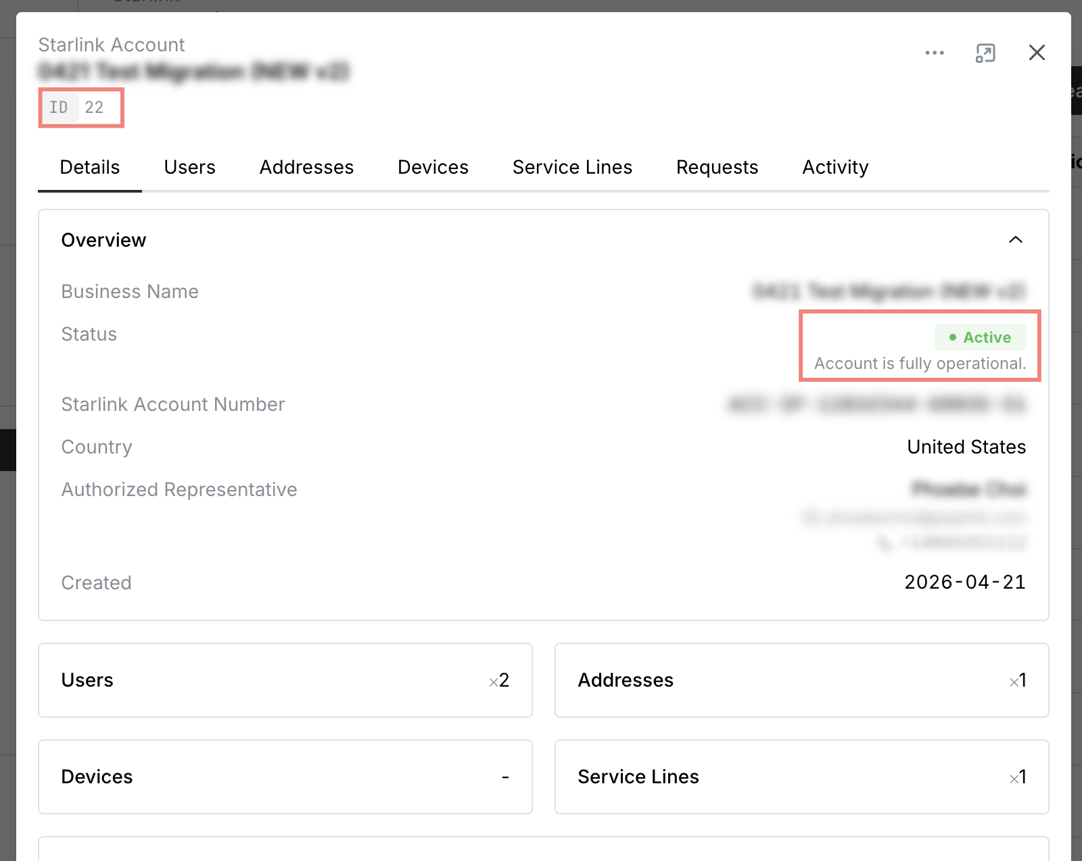Click the ID 22 badge
Screen dimensions: 1082x861
pos(77,107)
